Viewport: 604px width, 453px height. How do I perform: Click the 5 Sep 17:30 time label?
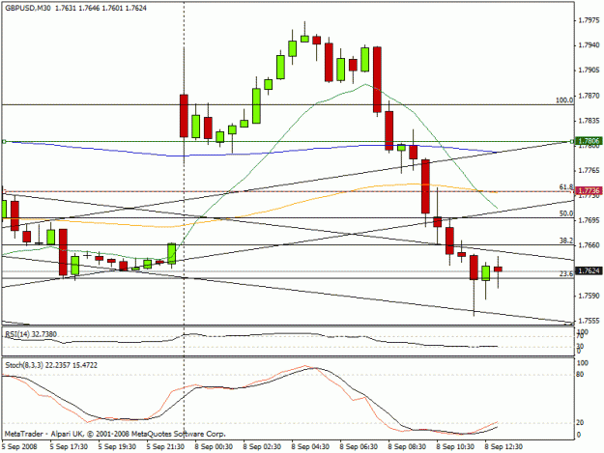(x=69, y=446)
